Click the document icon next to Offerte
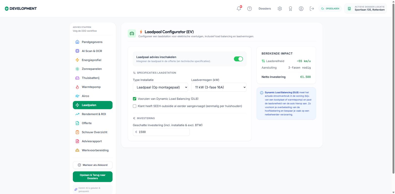This screenshot has height=194, width=395. (77, 123)
